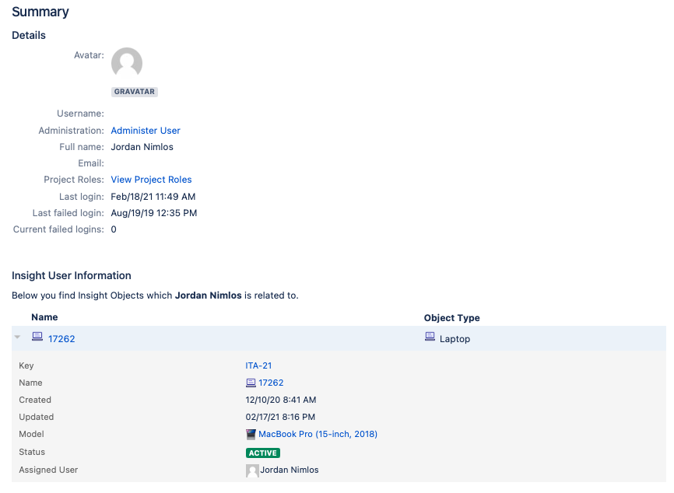Click the Object Type column header
The width and height of the screenshot is (674, 493).
(x=451, y=318)
